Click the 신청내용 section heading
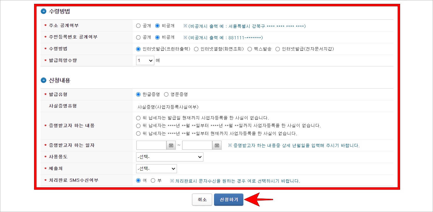Image resolution: width=433 pixels, height=212 pixels. (x=59, y=80)
